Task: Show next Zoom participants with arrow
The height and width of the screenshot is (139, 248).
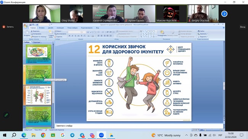Action: [x=224, y=14]
